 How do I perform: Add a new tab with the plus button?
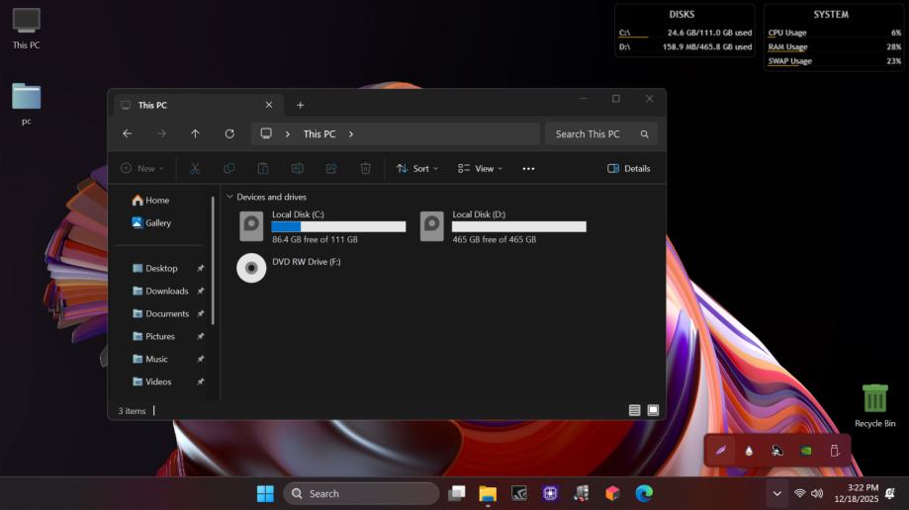(x=301, y=105)
